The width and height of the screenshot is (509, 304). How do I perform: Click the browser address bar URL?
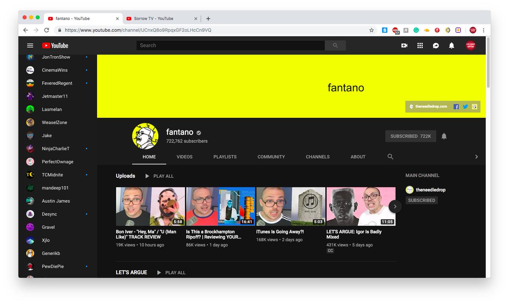[x=138, y=30]
